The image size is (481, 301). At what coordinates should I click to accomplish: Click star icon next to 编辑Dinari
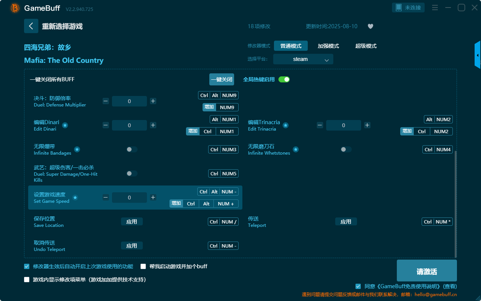click(65, 125)
